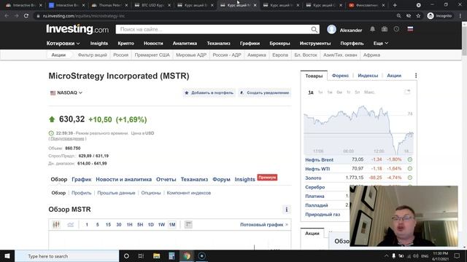Click the Investing.com logo
The width and height of the screenshot is (467, 262).
pos(77,29)
